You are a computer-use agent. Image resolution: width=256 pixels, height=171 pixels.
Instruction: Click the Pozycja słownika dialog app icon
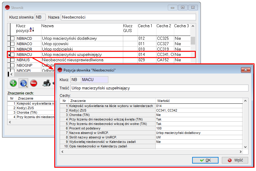coord(59,70)
